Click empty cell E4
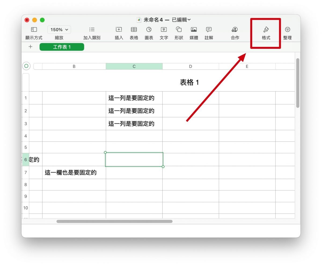 pyautogui.click(x=247, y=136)
